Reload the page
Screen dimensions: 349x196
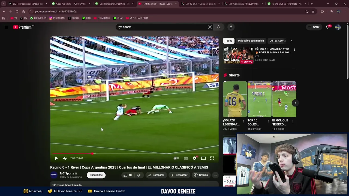[x=17, y=11]
